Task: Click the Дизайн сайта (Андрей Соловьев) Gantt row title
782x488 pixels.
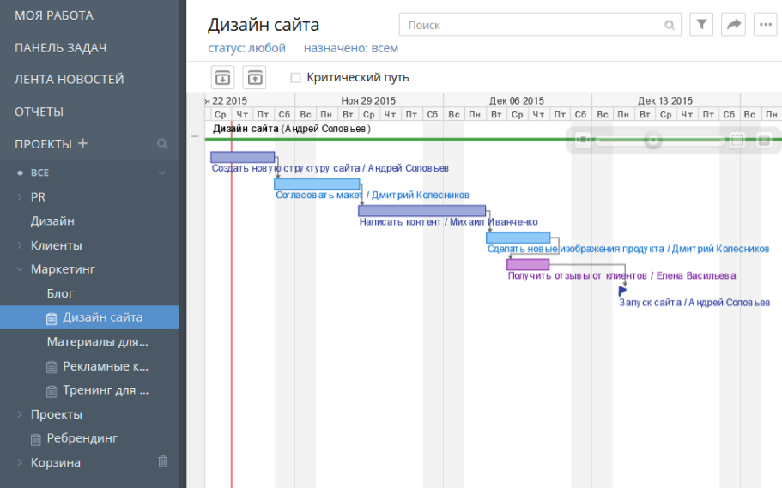Action: [x=292, y=130]
